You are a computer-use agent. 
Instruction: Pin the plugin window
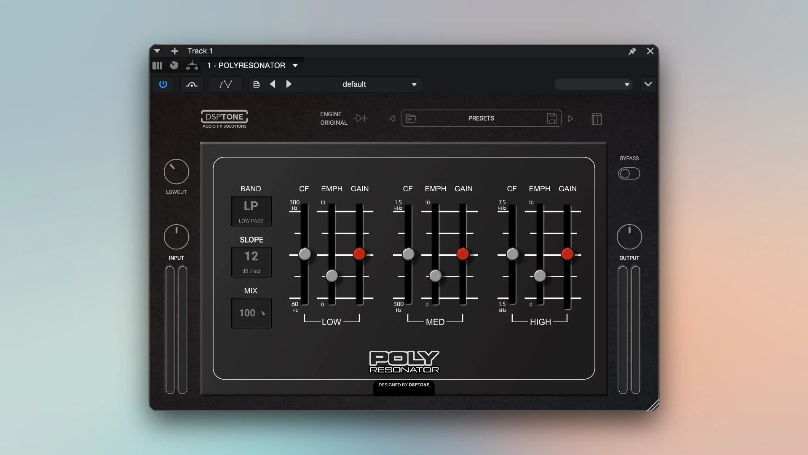tap(632, 51)
